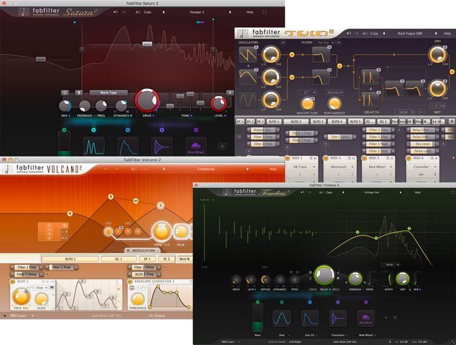Toggle fullscreen icon in Saturn 2 window
This screenshot has height=345, width=456.
coord(264,12)
